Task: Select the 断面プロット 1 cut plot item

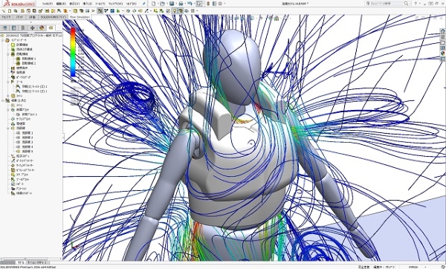Action: pyautogui.click(x=30, y=114)
